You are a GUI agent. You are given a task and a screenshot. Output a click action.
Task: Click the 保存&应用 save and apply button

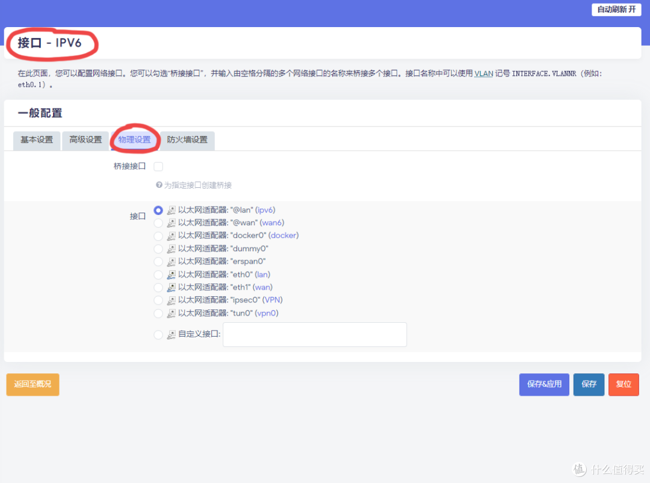click(543, 384)
